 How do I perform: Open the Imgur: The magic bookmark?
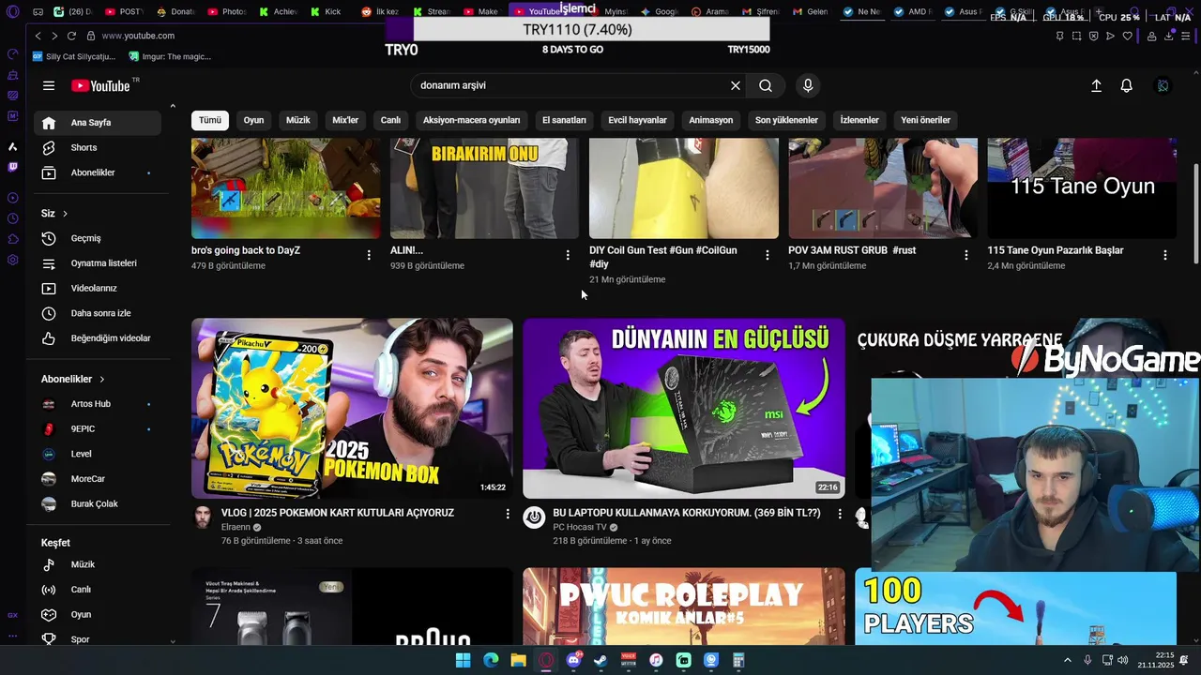(x=171, y=56)
